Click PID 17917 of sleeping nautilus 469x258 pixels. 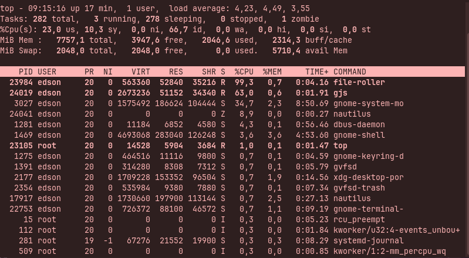click(x=21, y=199)
